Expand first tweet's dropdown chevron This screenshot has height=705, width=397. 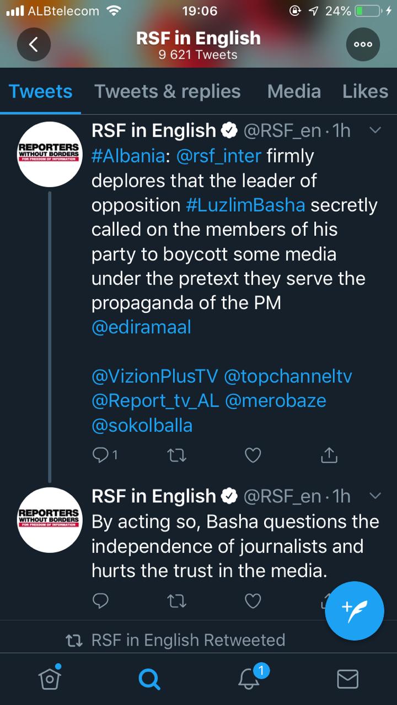tap(374, 130)
